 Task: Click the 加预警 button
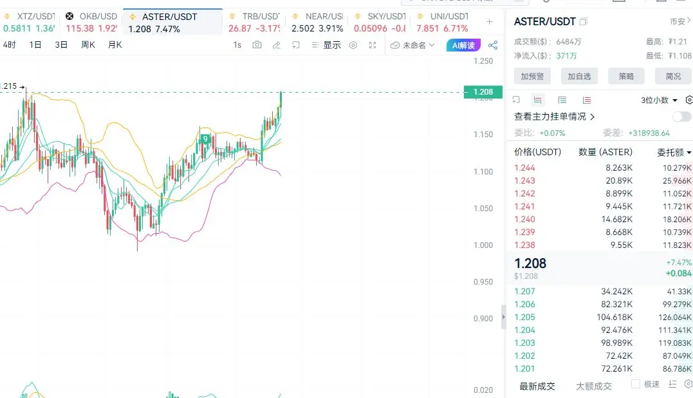pos(532,76)
